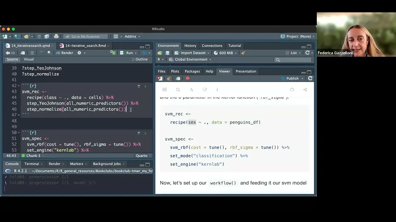The width and height of the screenshot is (396, 222).
Task: Run chunk on line 50 with green arrow
Action: [145, 133]
